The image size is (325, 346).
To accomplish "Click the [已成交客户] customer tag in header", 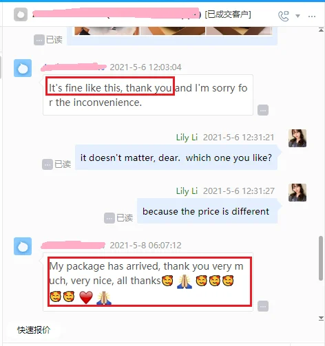I will (228, 14).
